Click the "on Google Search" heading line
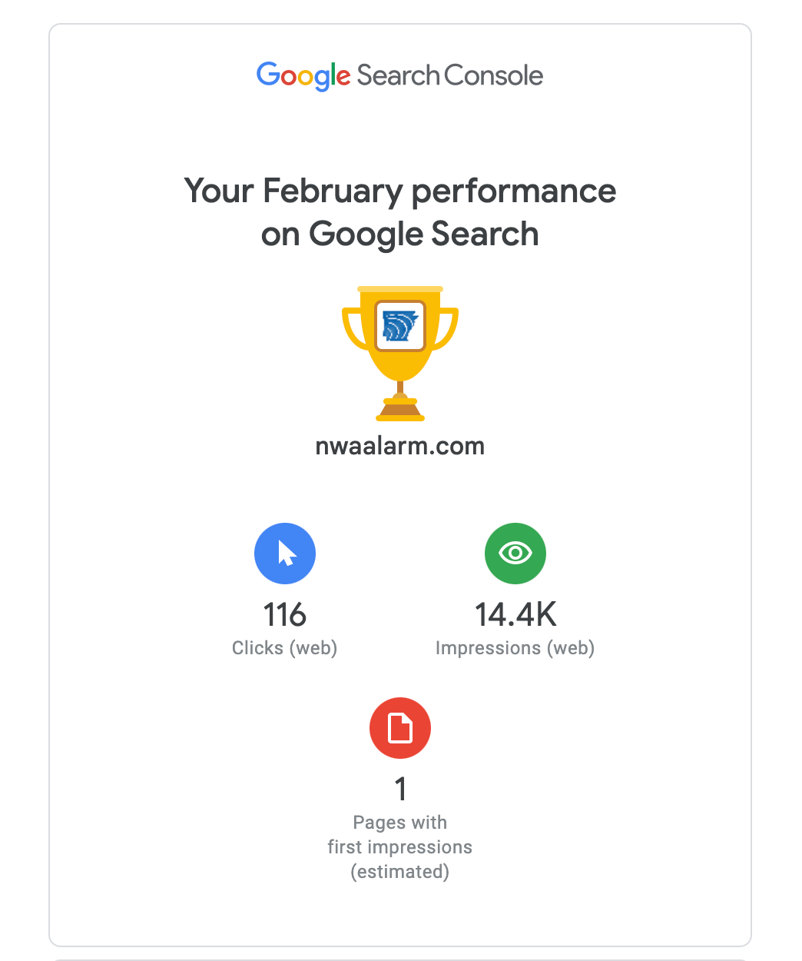This screenshot has width=802, height=961. [x=400, y=234]
